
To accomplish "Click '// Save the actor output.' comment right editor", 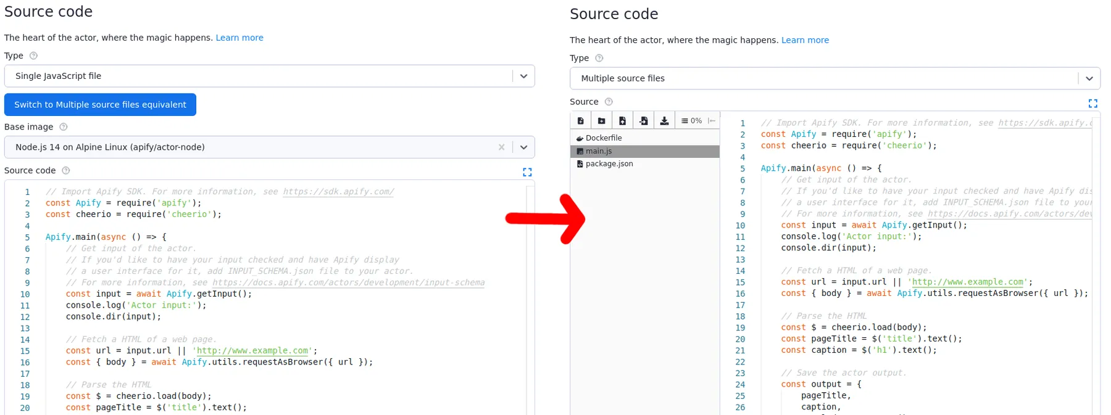I will tap(844, 373).
